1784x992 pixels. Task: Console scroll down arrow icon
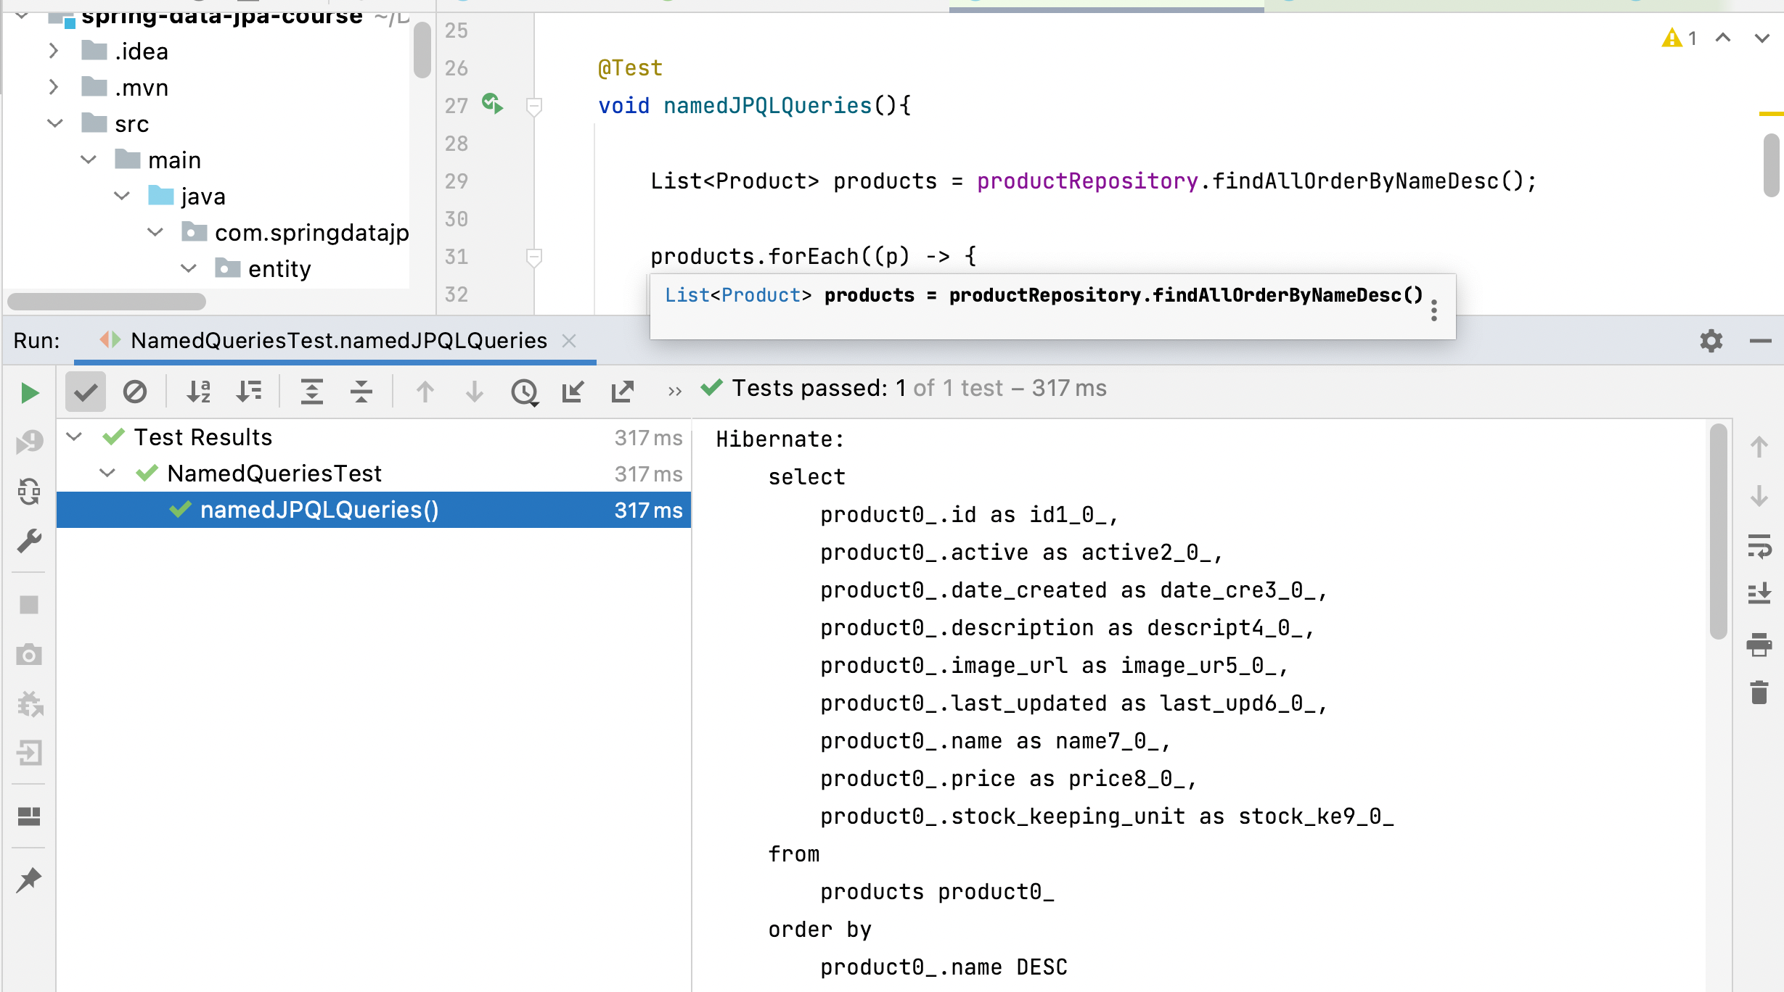[x=1759, y=496]
